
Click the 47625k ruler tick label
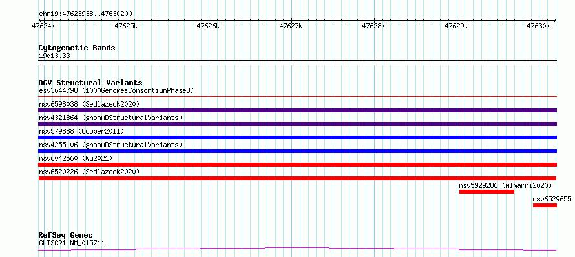[127, 26]
